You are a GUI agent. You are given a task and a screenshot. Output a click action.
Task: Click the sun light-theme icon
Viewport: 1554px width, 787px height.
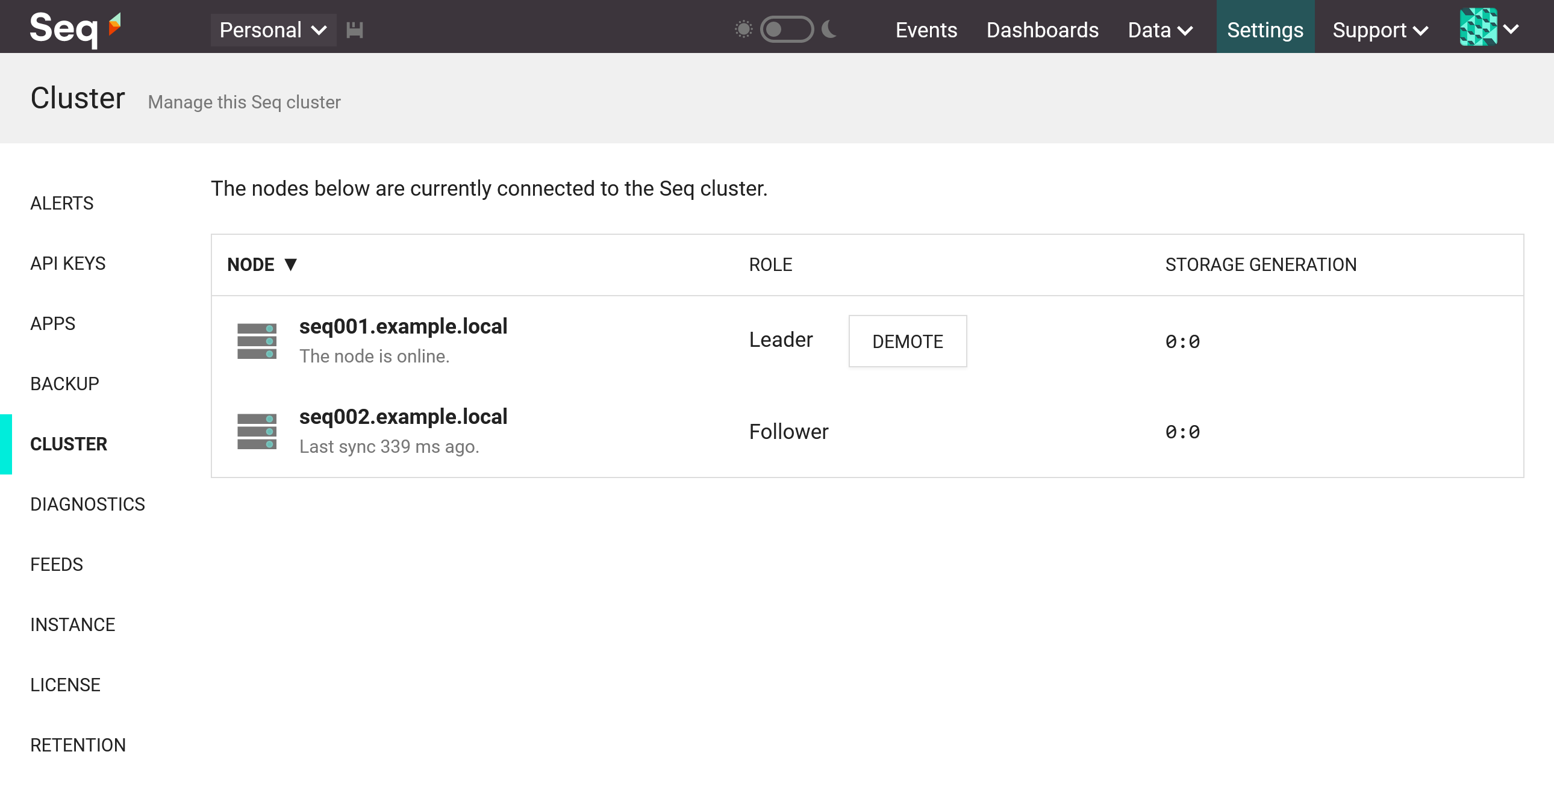[x=743, y=29]
